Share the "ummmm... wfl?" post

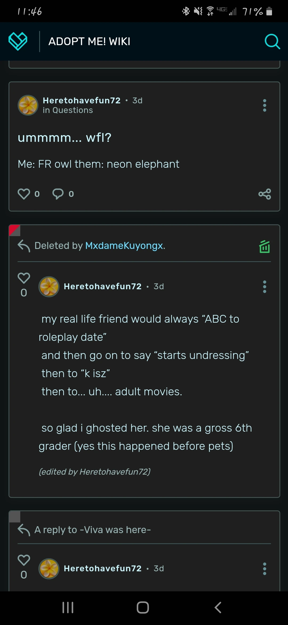pos(265,194)
